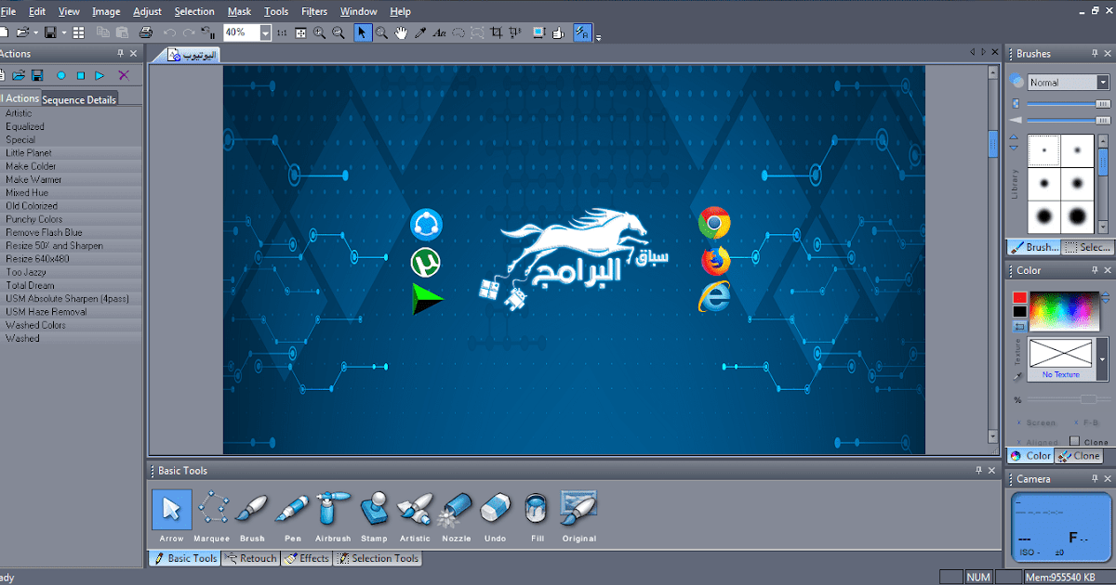Screen dimensions: 1116x585
Task: Pin the Brushes panel
Action: click(x=1095, y=54)
